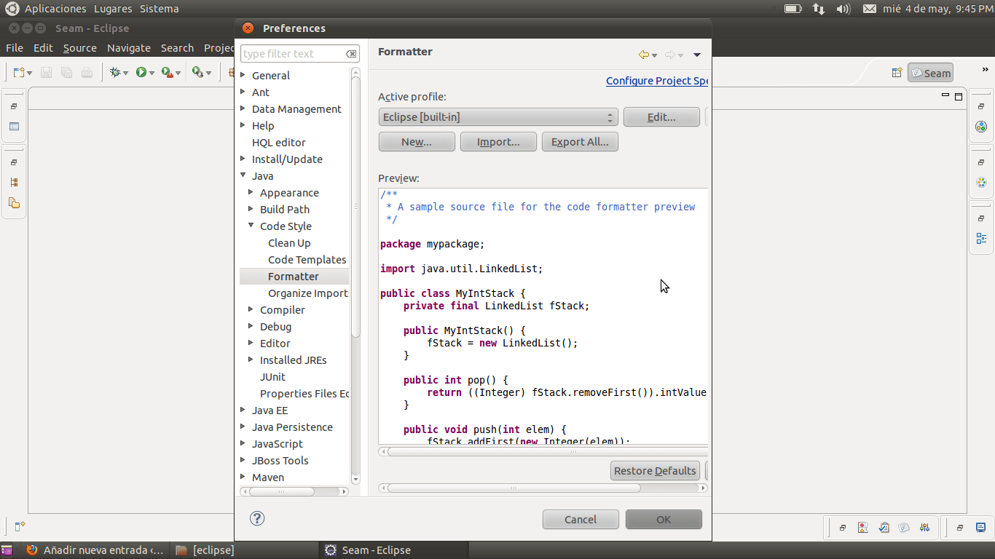Expand the General preferences node
This screenshot has width=995, height=559.
coord(243,75)
